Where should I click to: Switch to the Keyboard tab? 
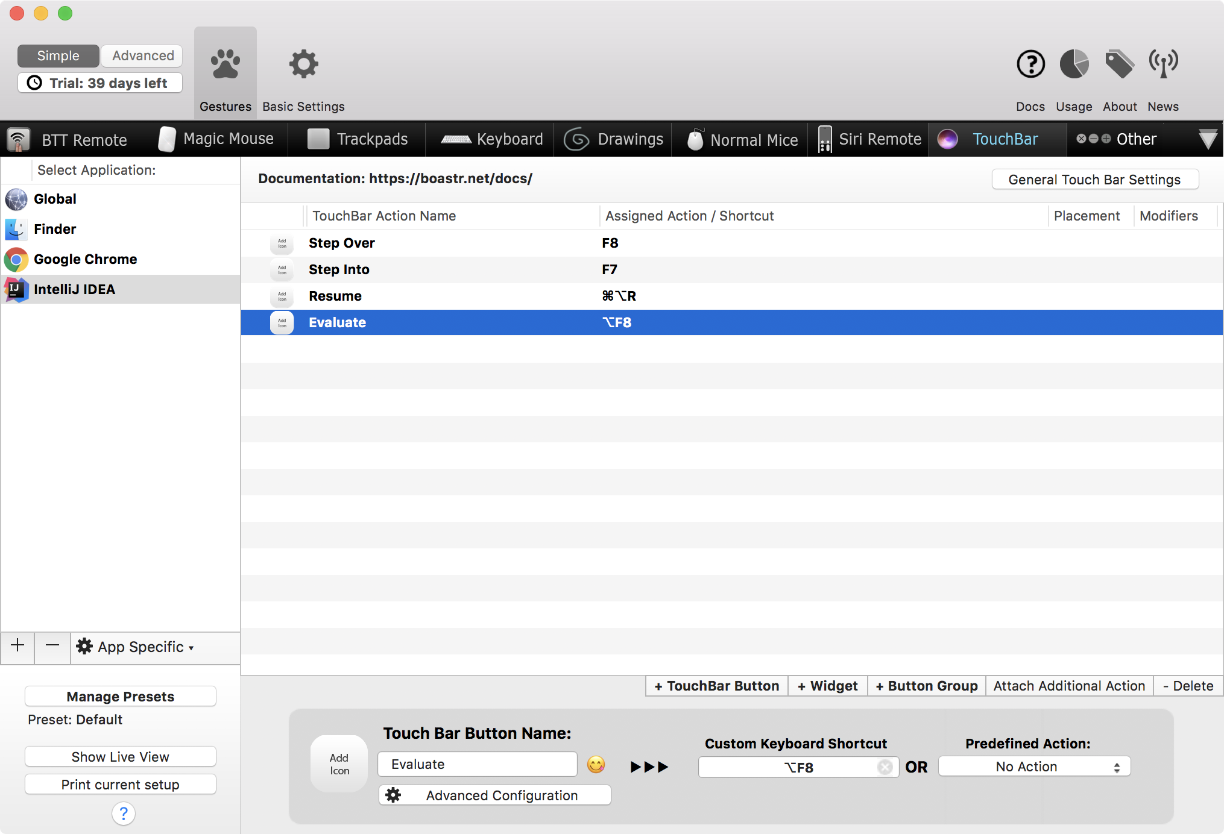[491, 139]
